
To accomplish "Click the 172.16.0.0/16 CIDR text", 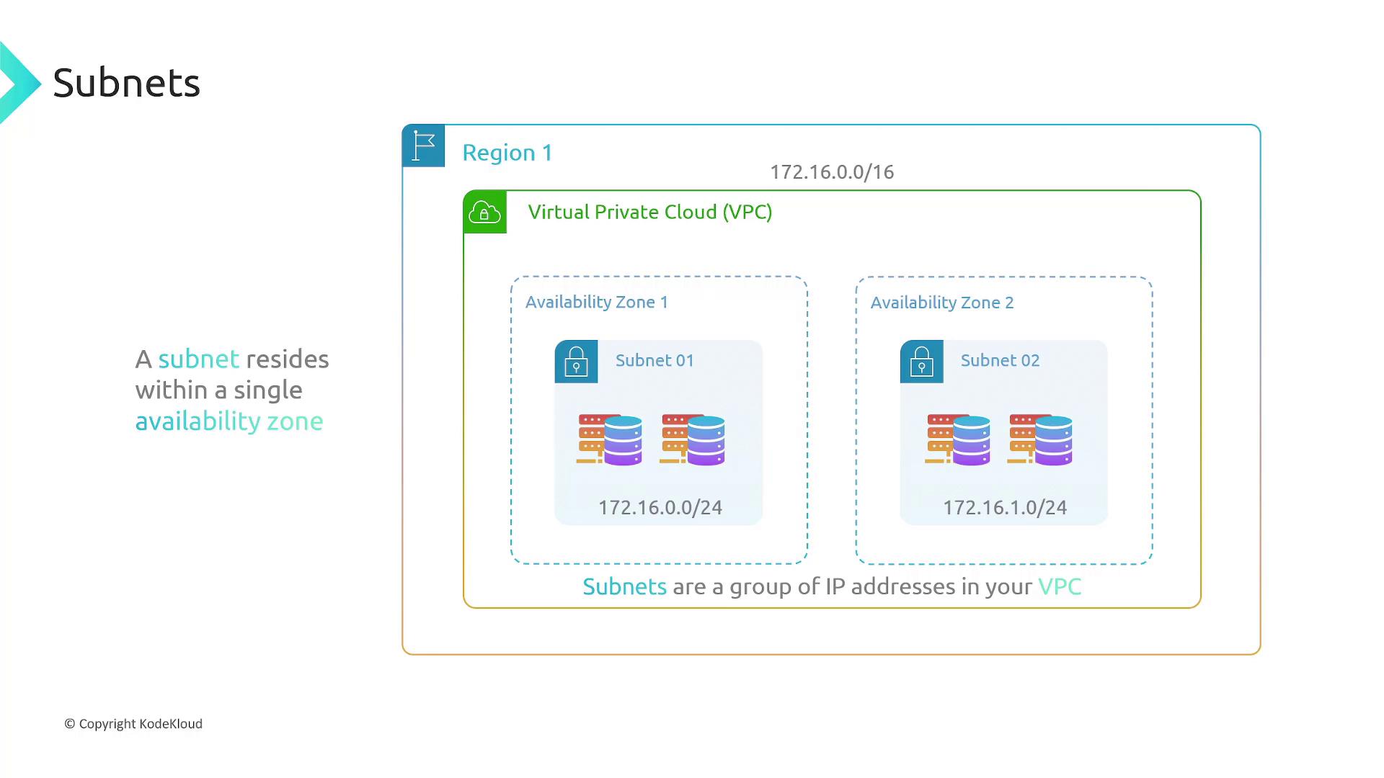I will [832, 172].
